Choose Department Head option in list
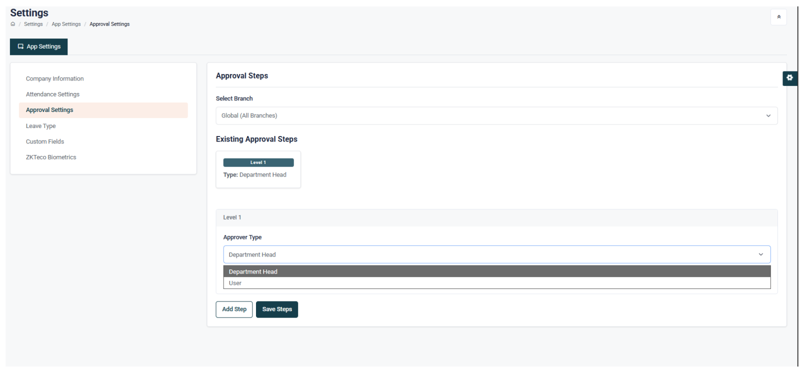Image resolution: width=806 pixels, height=378 pixels. coord(253,271)
